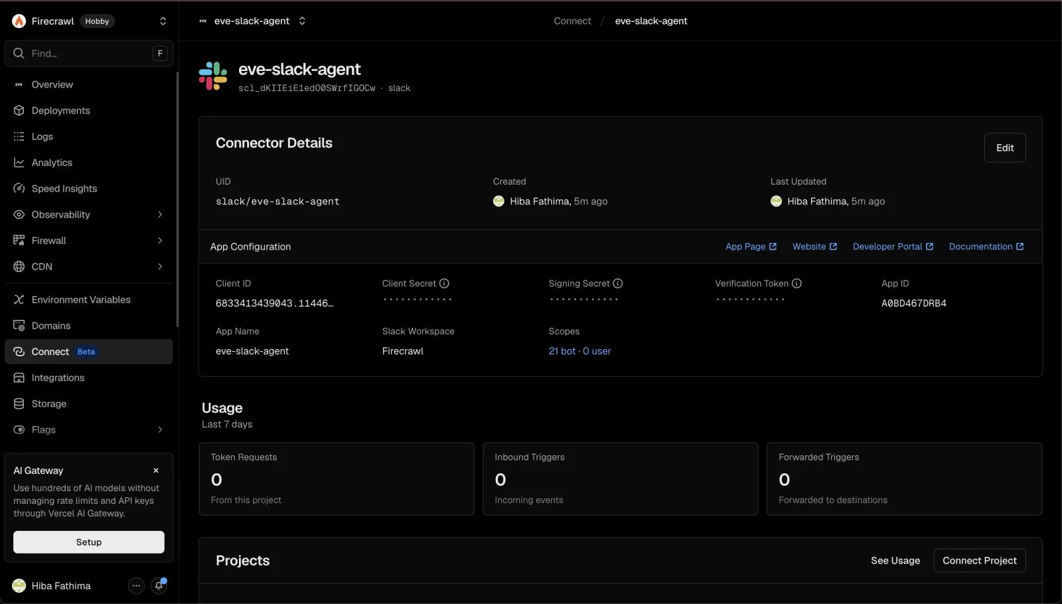Click the AI Gateway Setup button
Viewport: 1062px width, 604px height.
[89, 542]
